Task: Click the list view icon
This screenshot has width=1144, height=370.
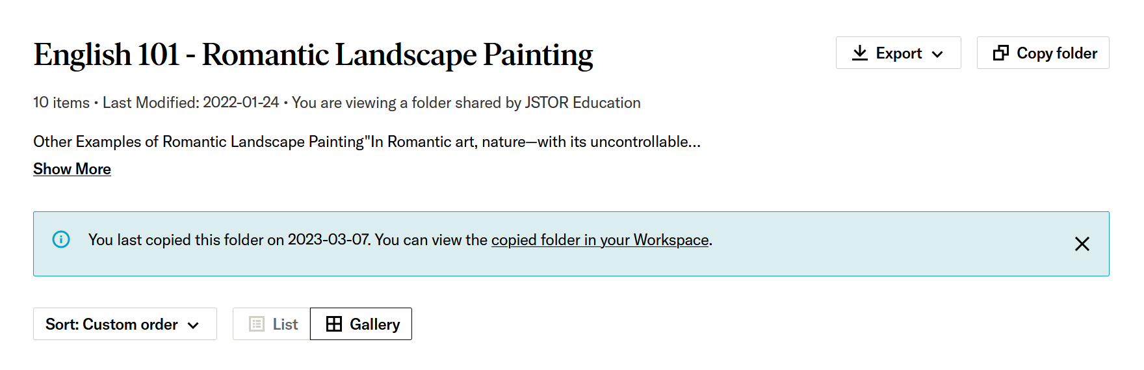Action: click(x=257, y=324)
